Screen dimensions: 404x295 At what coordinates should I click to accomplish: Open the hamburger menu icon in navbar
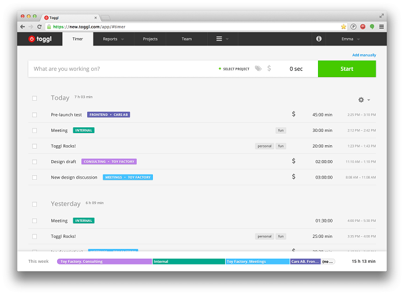[x=219, y=39]
